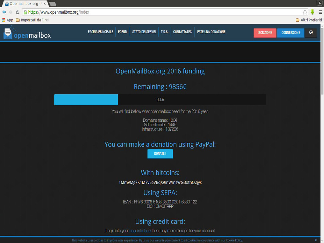Click the With bitcoins: heading
The image size is (324, 243).
160,173
